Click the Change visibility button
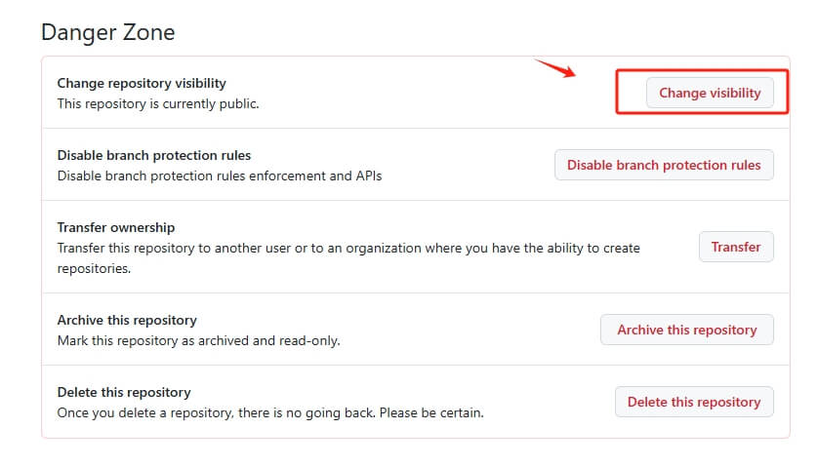Screen dimensions: 817x468 [710, 93]
